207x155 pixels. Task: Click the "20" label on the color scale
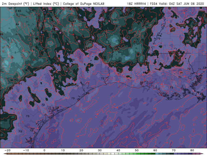point(81,150)
